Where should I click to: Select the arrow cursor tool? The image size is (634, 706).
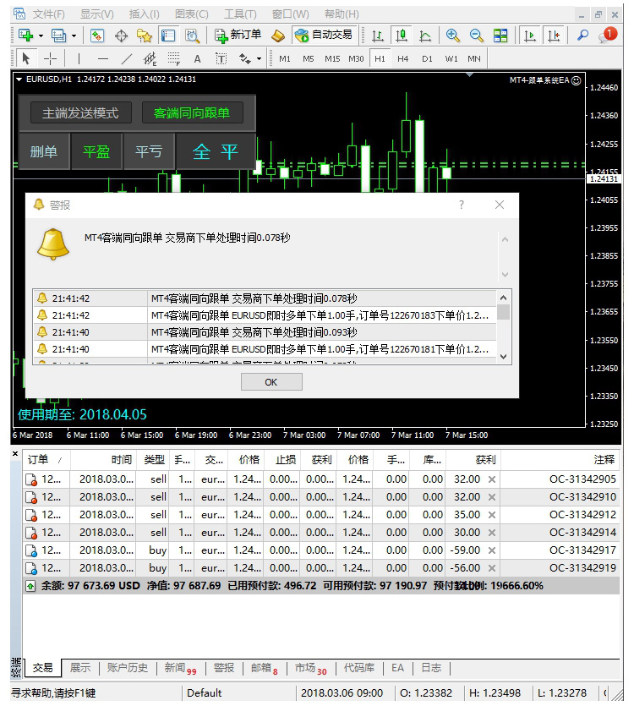coord(26,58)
